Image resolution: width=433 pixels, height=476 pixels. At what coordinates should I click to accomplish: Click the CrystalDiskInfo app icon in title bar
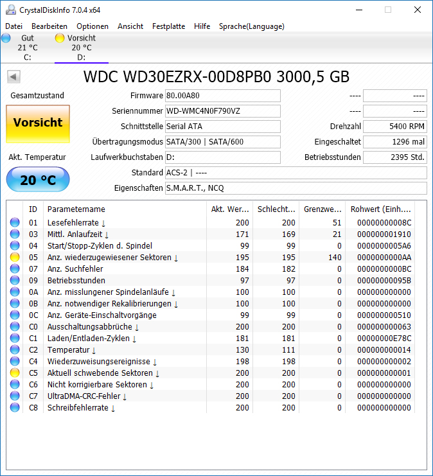(x=11, y=10)
